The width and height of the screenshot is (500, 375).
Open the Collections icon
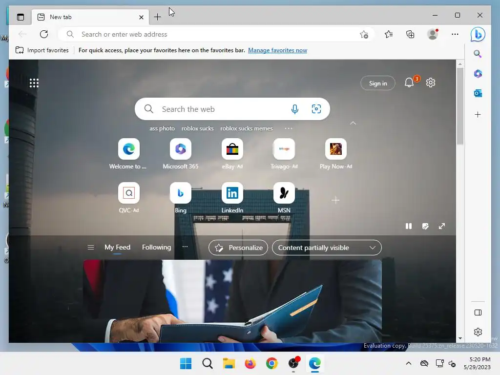click(410, 34)
